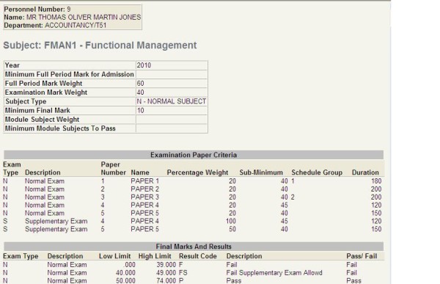Click the Result Code column header
This screenshot has width=440, height=284.
198,256
